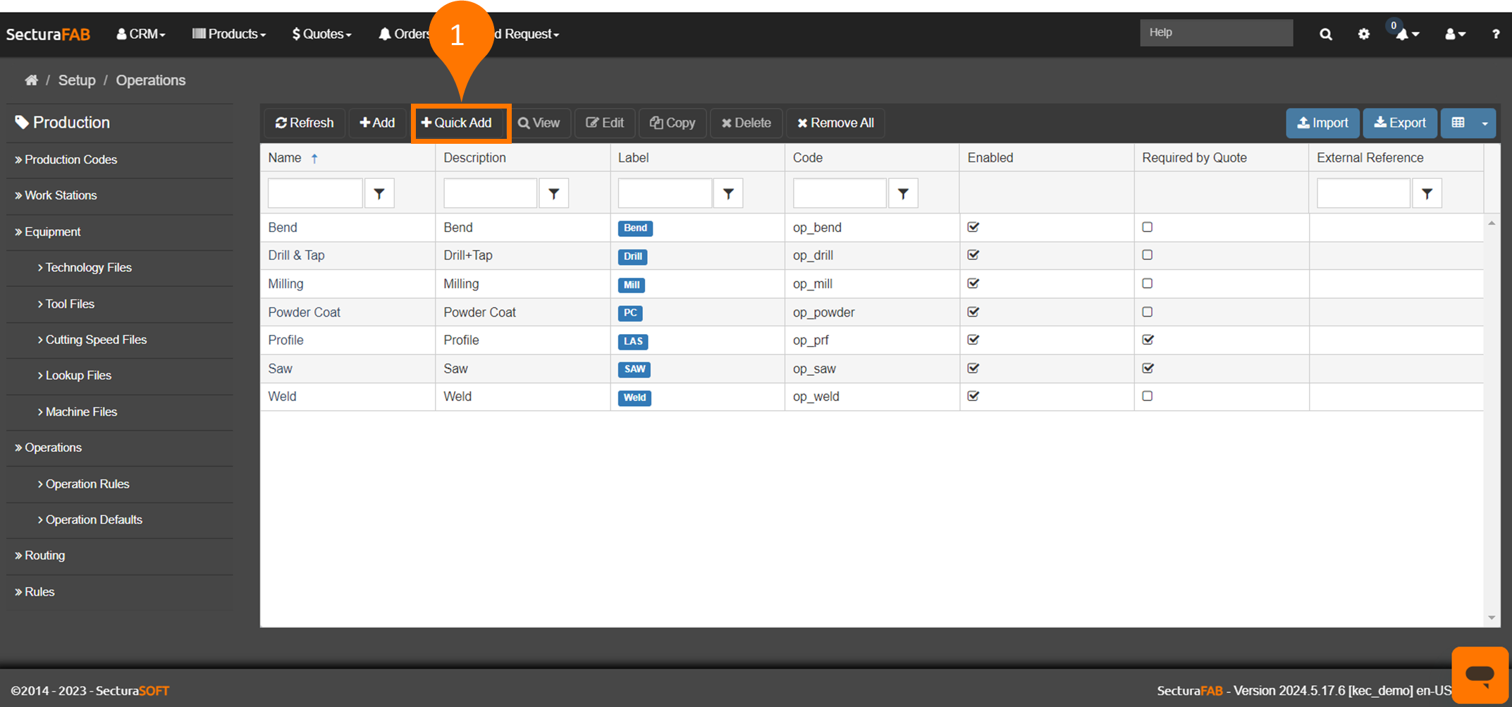
Task: Click the Description filter text field
Action: tap(490, 194)
